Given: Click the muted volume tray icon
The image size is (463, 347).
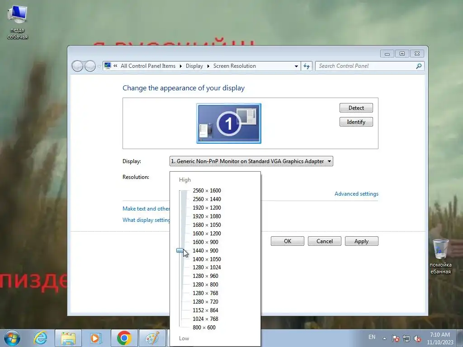Looking at the screenshot, I should 417,338.
